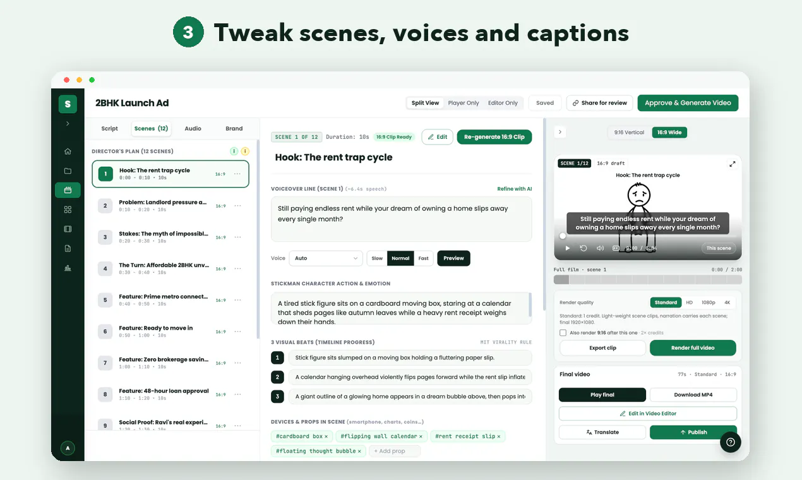
Task: Open the Voice dropdown set to Auto
Action: (x=326, y=258)
